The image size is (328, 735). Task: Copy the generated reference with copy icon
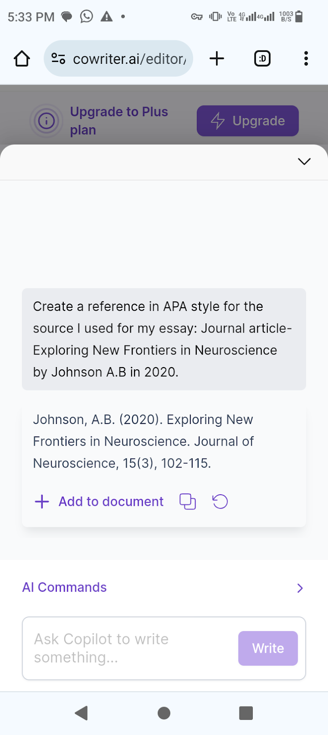(x=187, y=502)
